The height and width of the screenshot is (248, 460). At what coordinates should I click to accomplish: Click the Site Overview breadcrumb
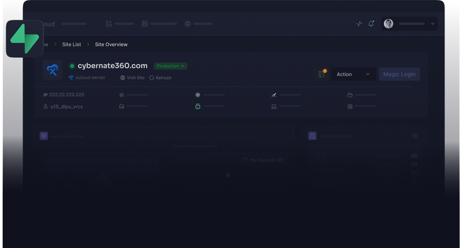(x=111, y=44)
